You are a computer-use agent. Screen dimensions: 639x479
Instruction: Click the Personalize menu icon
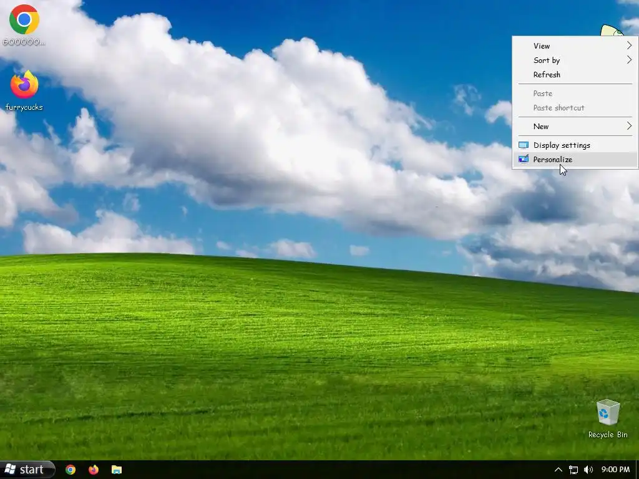[524, 159]
